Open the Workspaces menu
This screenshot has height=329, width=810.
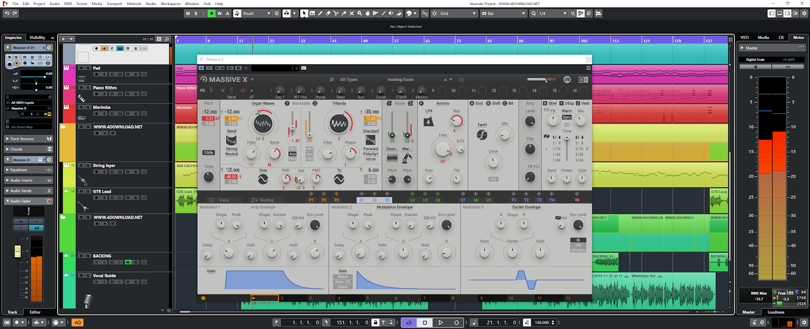point(171,4)
